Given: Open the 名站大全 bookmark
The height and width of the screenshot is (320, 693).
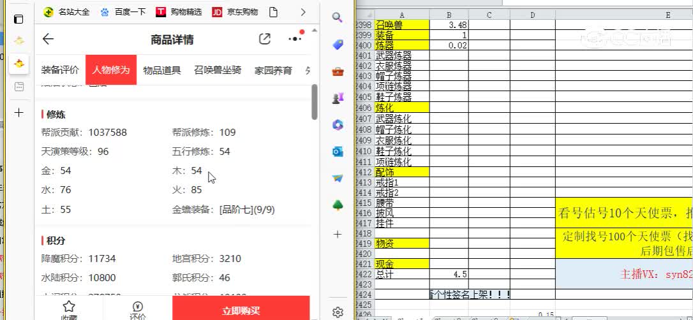Looking at the screenshot, I should (x=66, y=12).
